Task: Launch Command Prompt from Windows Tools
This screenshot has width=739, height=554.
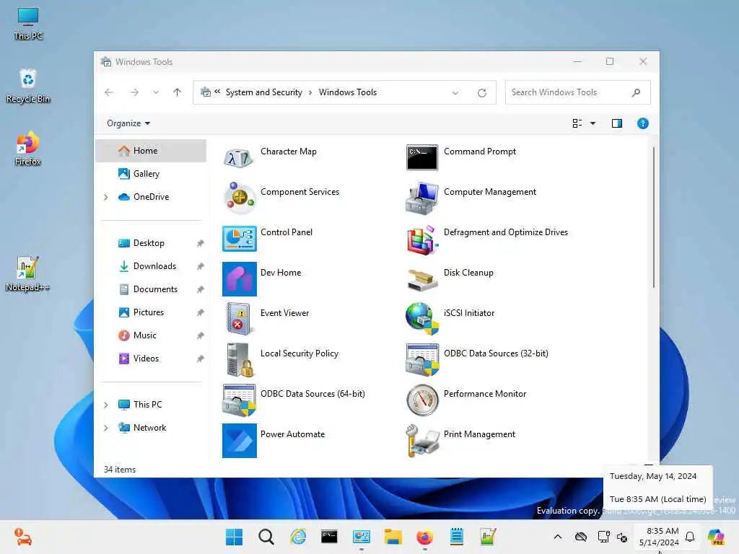Action: (x=421, y=157)
